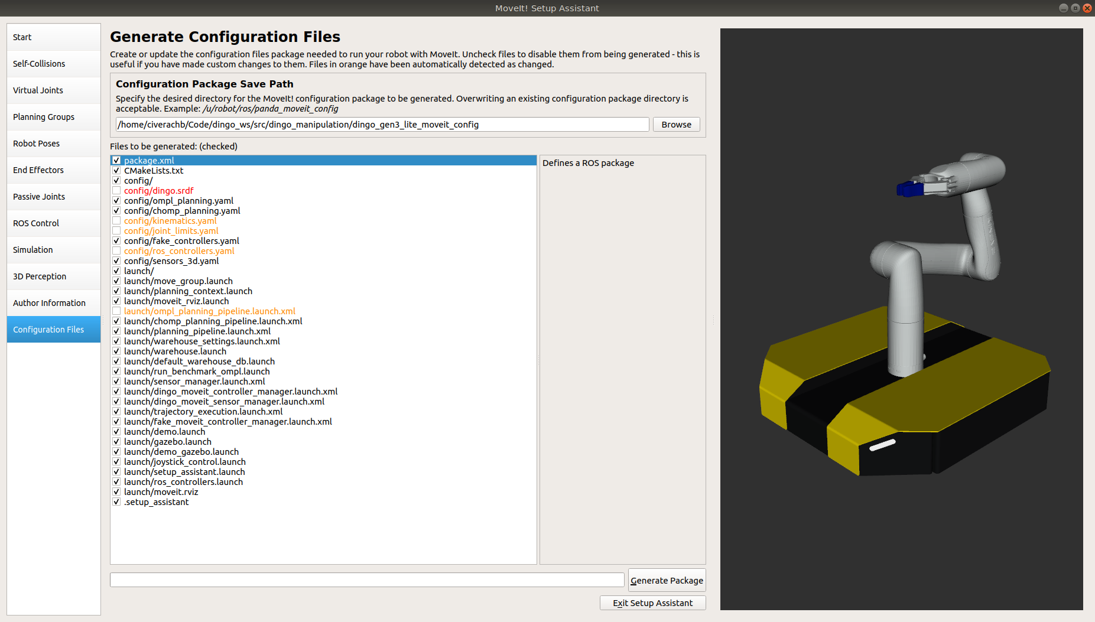The width and height of the screenshot is (1095, 622).
Task: Open Robot Poses section
Action: pyautogui.click(x=54, y=144)
